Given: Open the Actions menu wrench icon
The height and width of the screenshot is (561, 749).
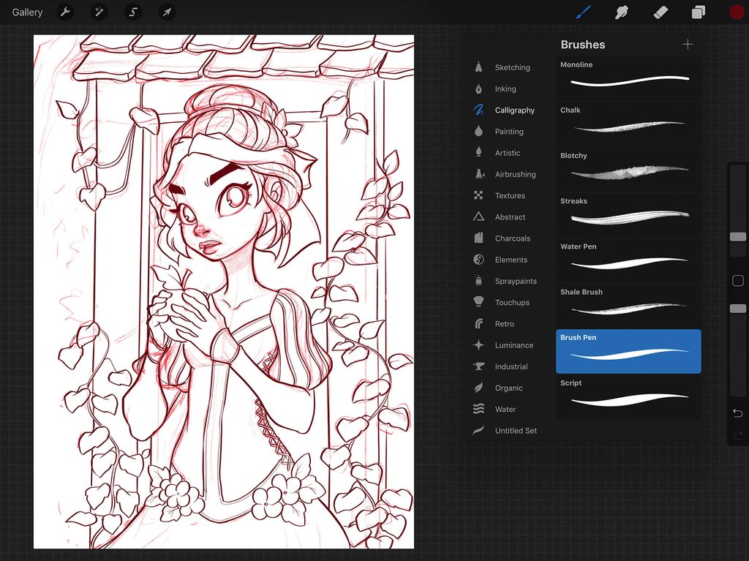Looking at the screenshot, I should pyautogui.click(x=65, y=12).
